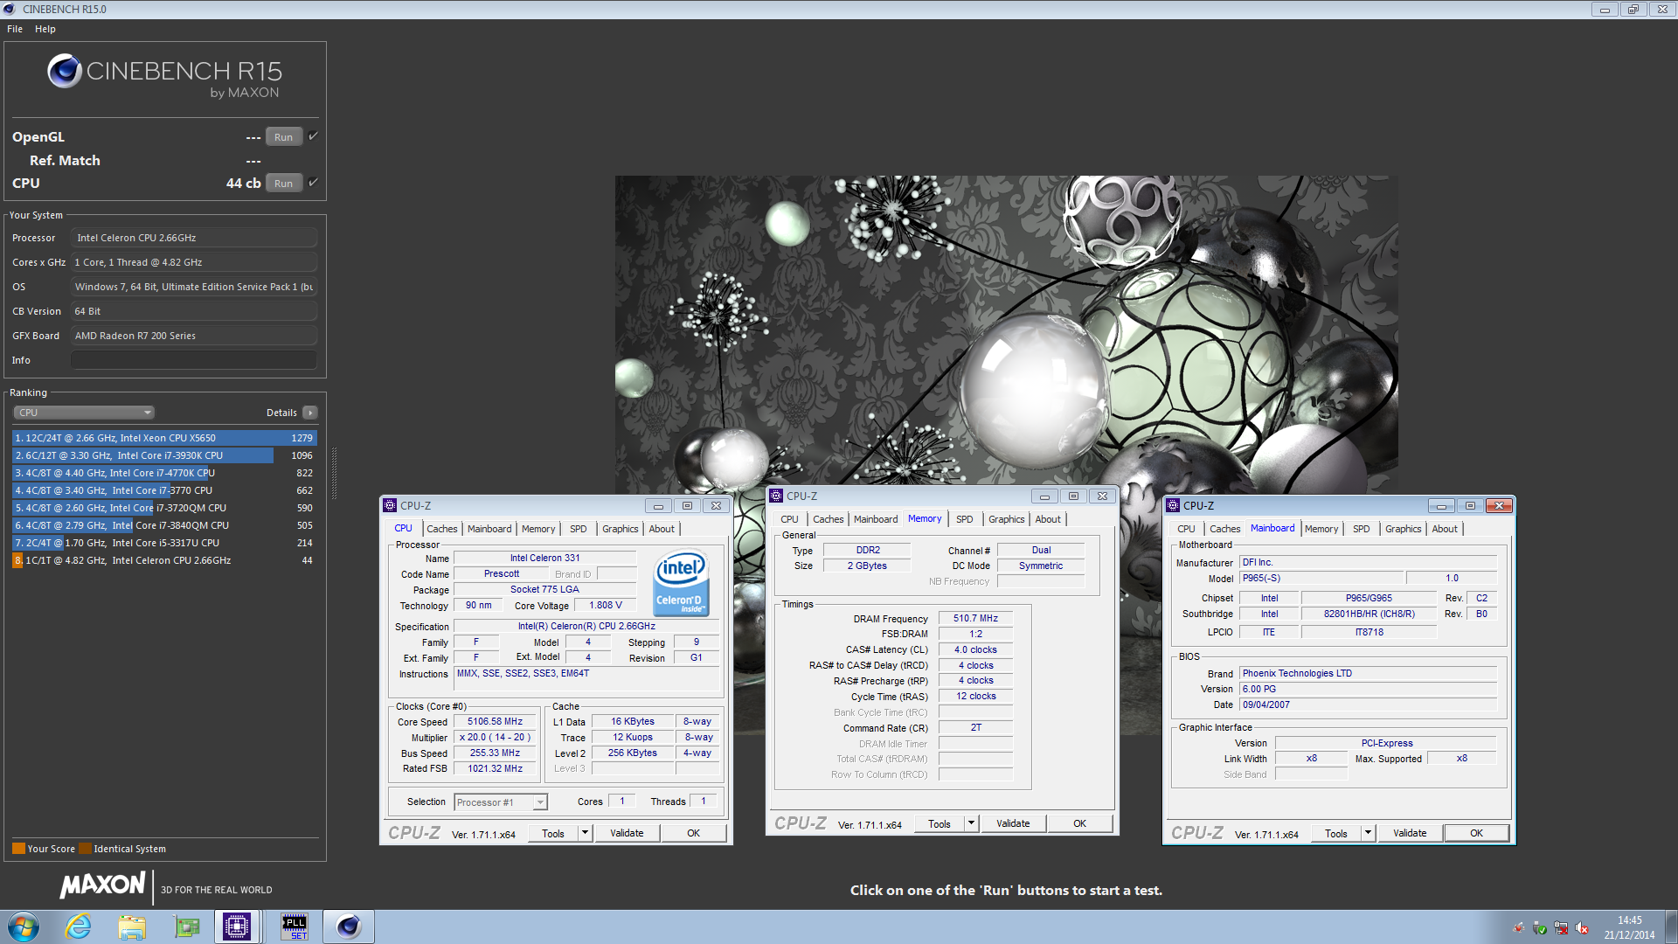Run the CPU benchmark test
Image resolution: width=1678 pixels, height=944 pixels.
coord(283,184)
